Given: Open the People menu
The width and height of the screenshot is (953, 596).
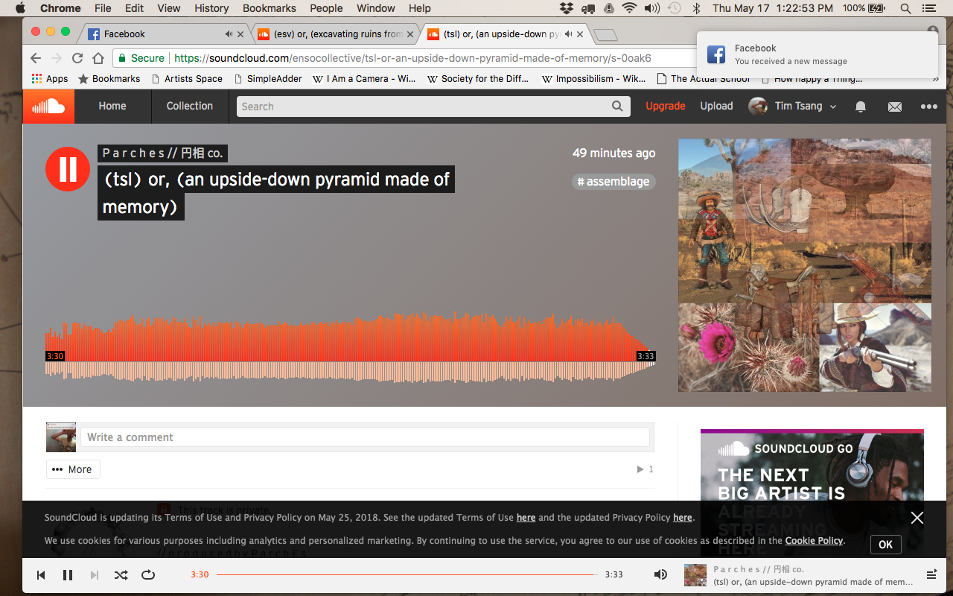Looking at the screenshot, I should click(326, 8).
